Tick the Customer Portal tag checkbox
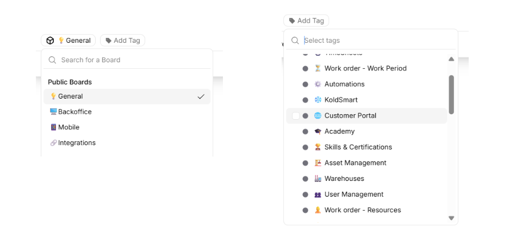 point(296,116)
